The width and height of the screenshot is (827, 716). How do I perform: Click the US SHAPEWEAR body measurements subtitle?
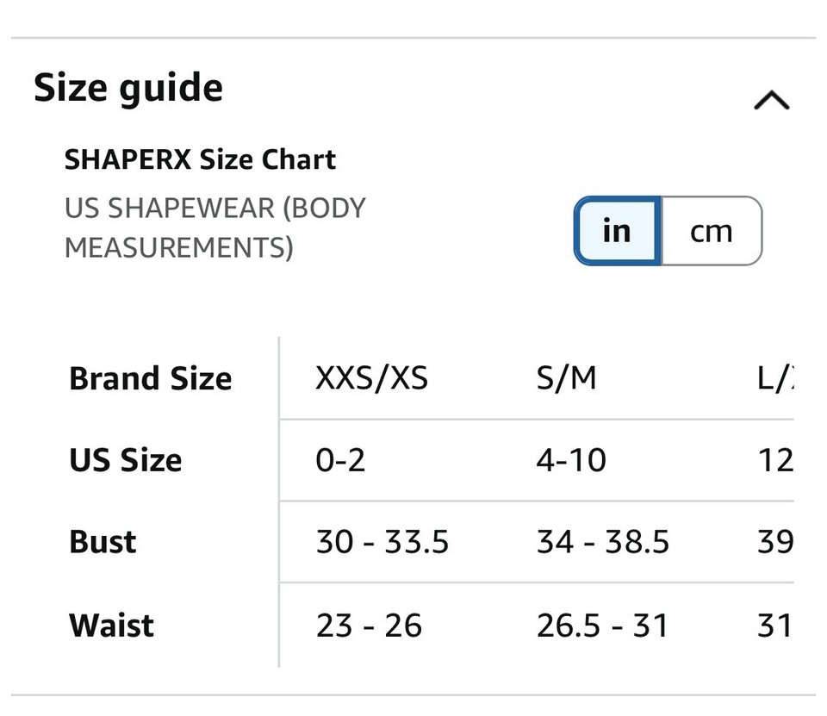coord(215,227)
